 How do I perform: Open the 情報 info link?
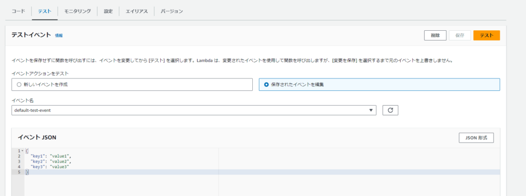59,35
